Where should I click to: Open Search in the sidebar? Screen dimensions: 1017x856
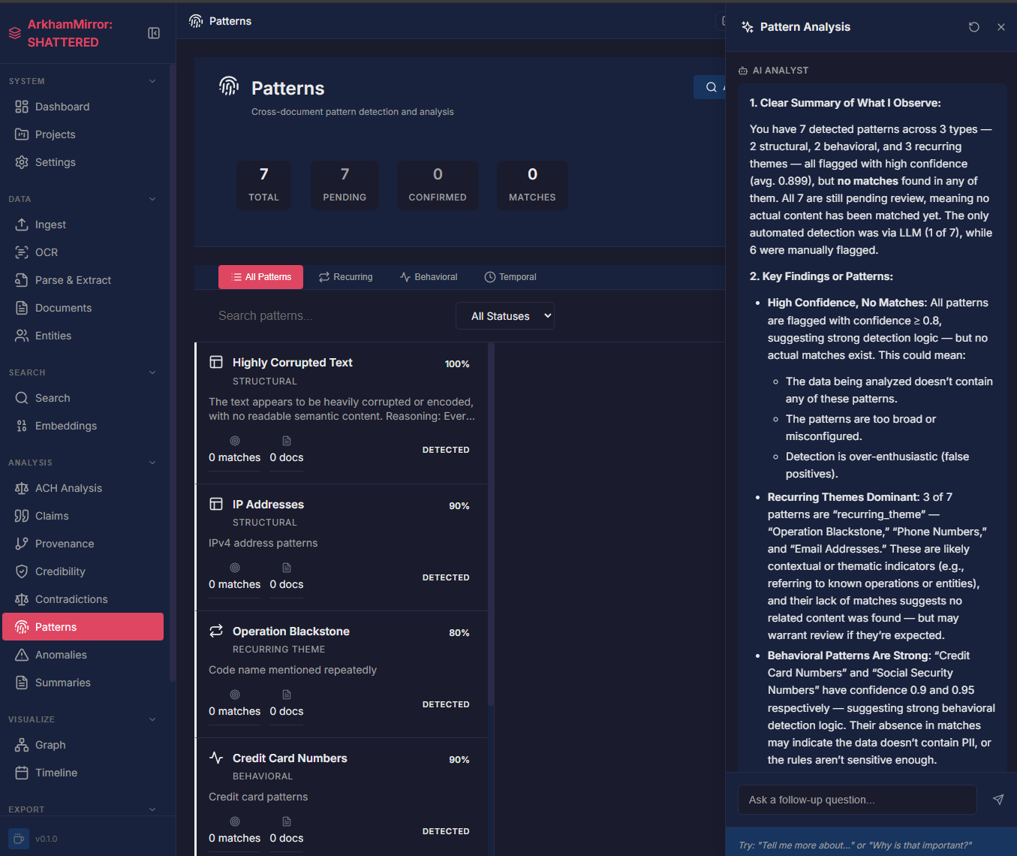(83, 398)
